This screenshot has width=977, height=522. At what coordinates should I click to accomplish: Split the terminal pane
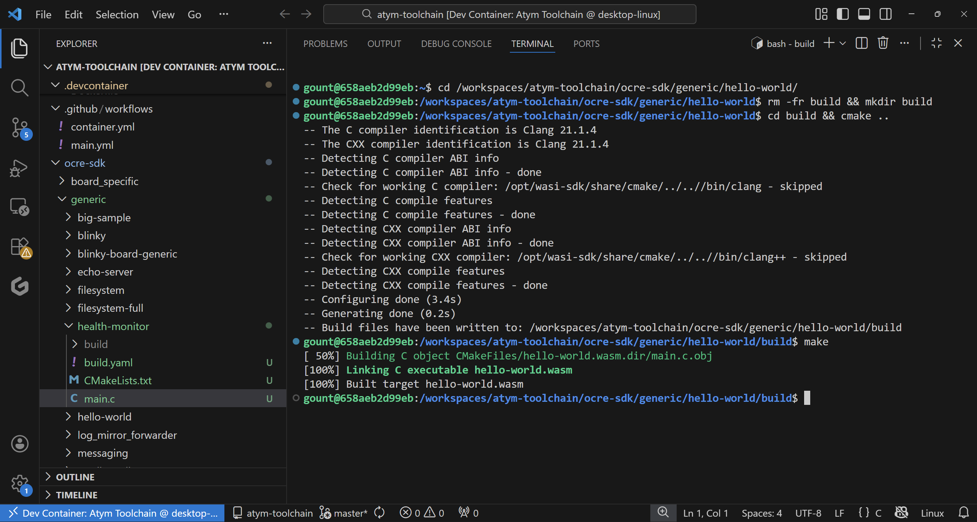tap(861, 43)
